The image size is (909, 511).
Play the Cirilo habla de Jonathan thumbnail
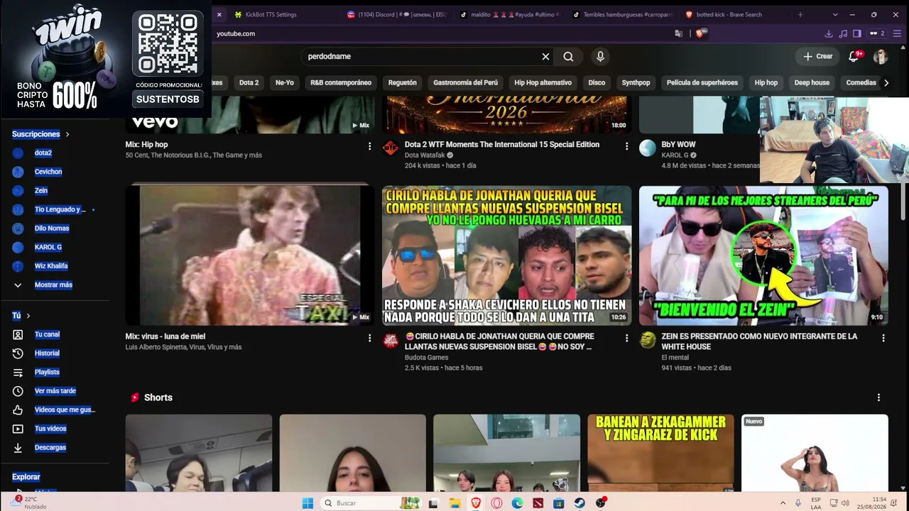point(506,255)
